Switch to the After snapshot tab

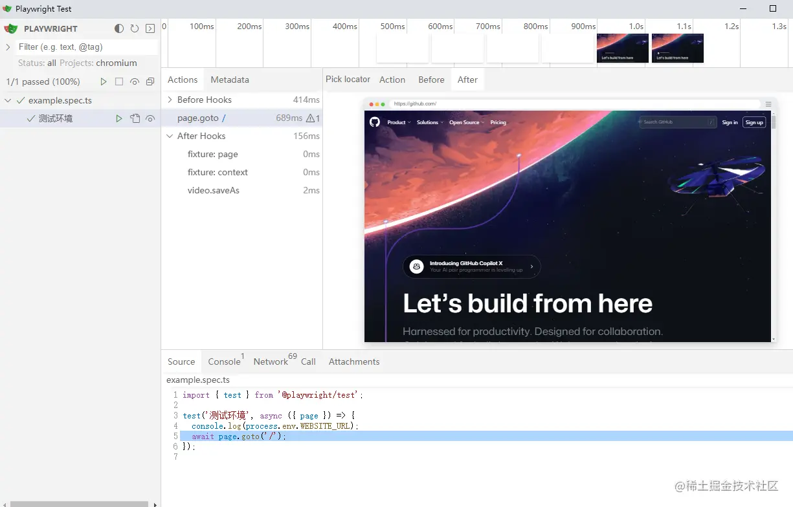467,80
